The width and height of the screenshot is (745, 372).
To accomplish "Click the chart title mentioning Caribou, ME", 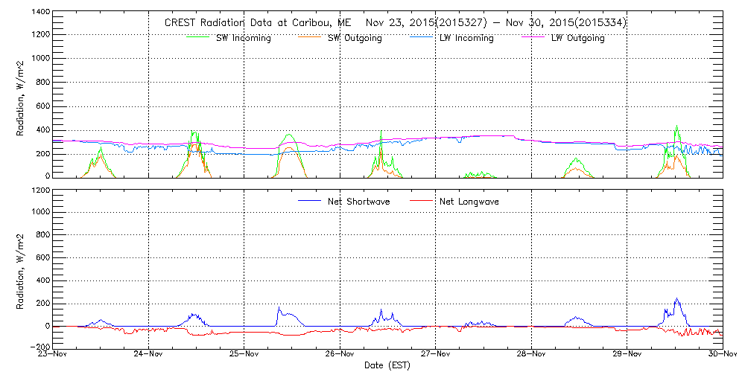I will pyautogui.click(x=395, y=23).
